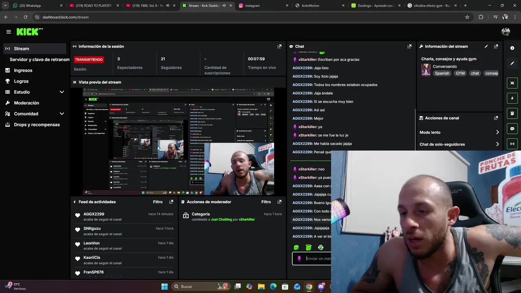This screenshot has height=293, width=521.
Task: Open the Stream section in the sidebar
Action: 35,48
